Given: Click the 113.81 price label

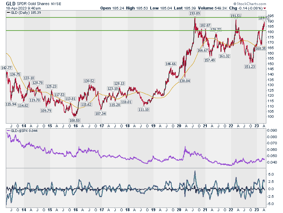Looking at the screenshot, I should (70, 99).
